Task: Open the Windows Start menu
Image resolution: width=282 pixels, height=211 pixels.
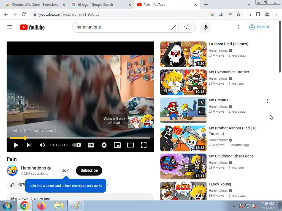Action: [x=7, y=206]
